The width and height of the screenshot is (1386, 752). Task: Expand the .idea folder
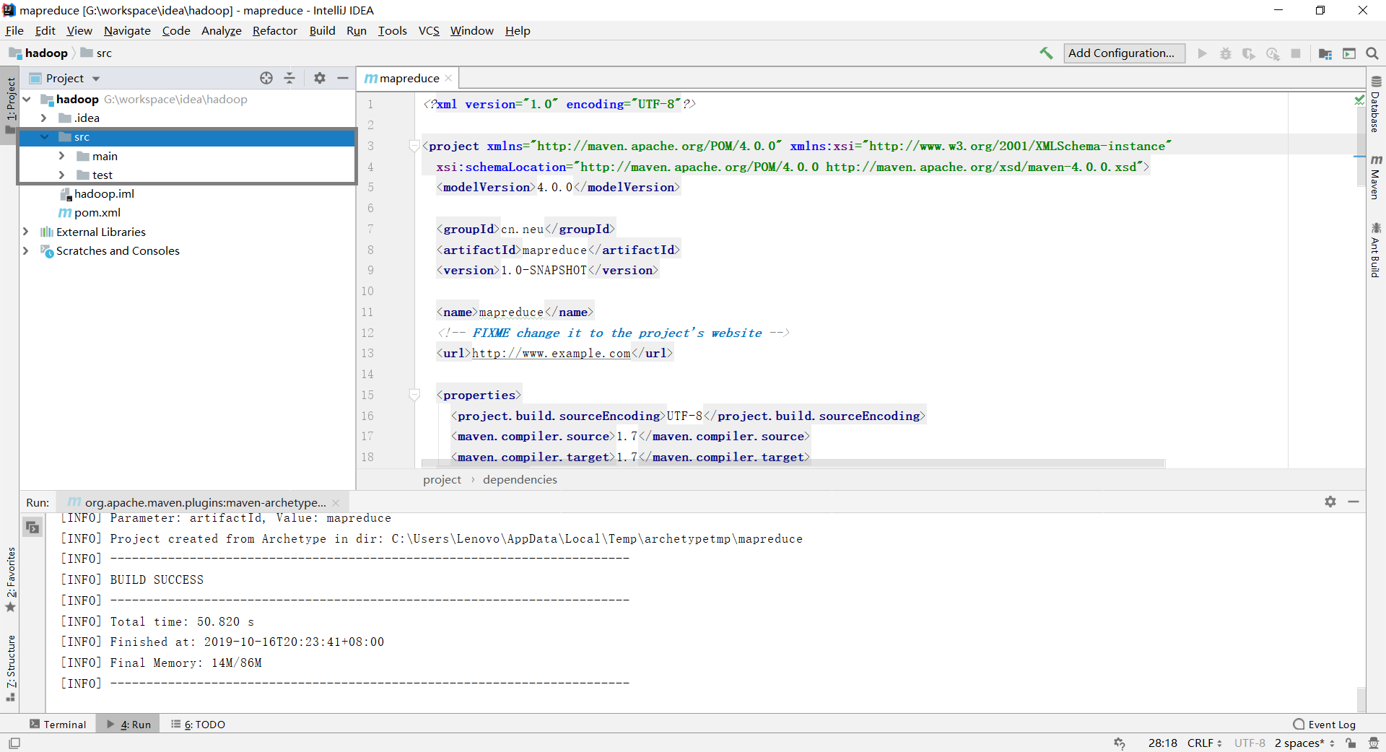43,118
